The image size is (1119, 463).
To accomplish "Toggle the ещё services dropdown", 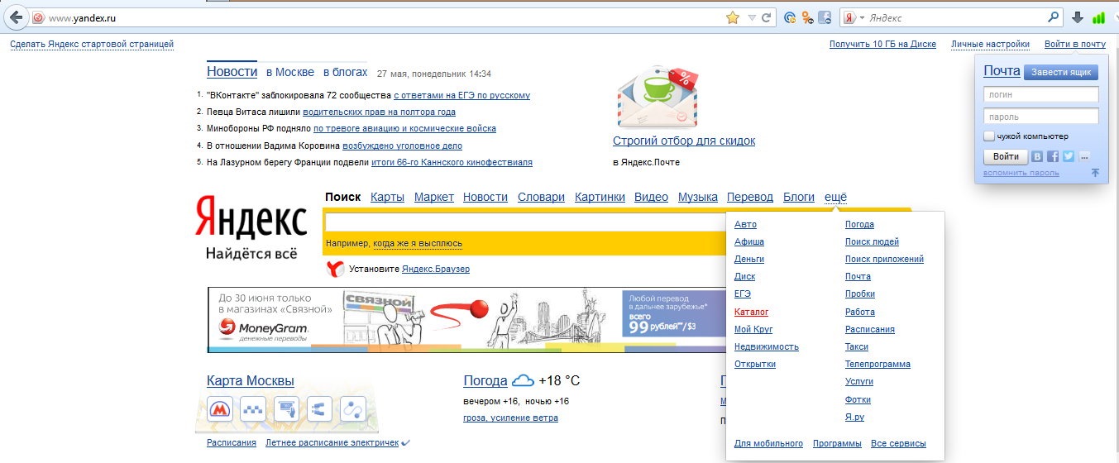I will (x=835, y=197).
